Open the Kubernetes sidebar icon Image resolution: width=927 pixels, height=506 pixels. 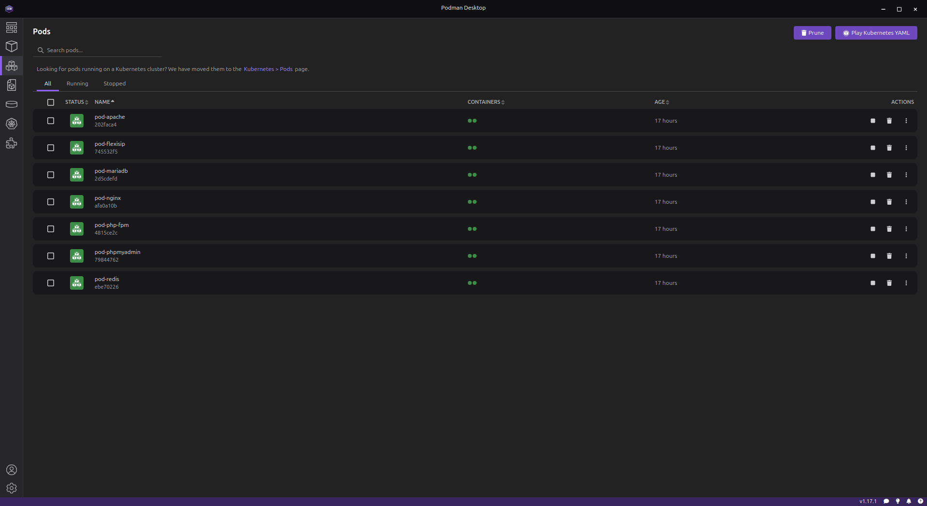[12, 124]
